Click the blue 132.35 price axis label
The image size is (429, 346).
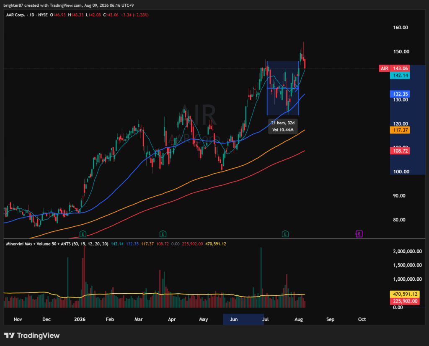click(400, 94)
